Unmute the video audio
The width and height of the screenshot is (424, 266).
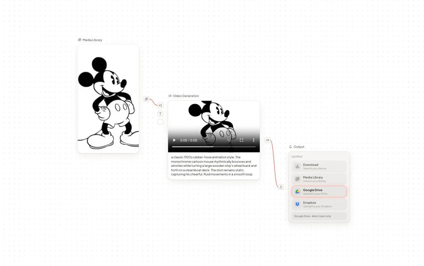(x=229, y=140)
